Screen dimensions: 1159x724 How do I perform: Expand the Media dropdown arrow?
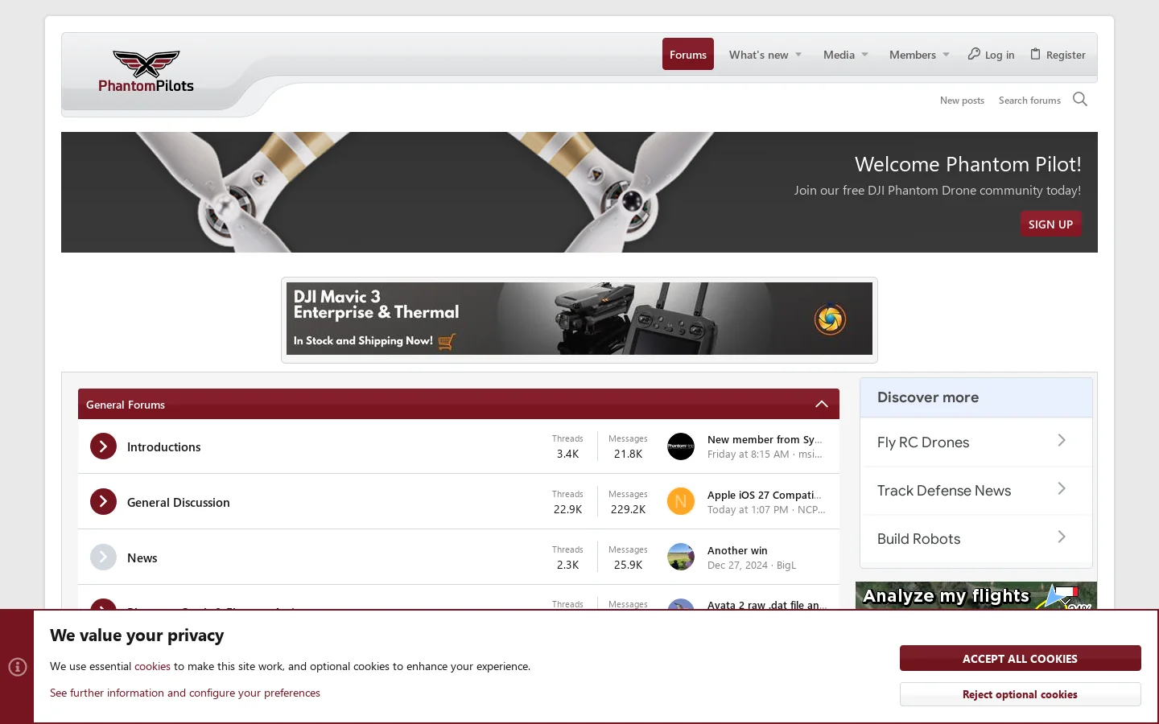tap(865, 56)
